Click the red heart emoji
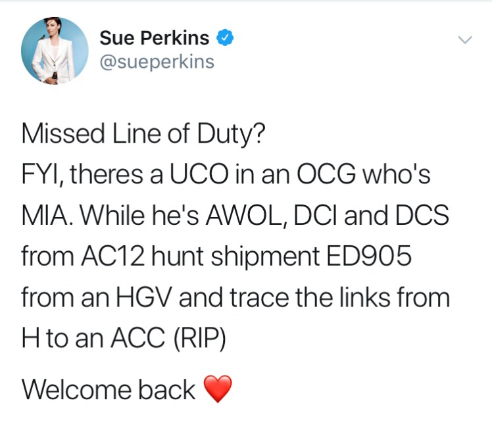Image resolution: width=492 pixels, height=434 pixels. [x=218, y=390]
